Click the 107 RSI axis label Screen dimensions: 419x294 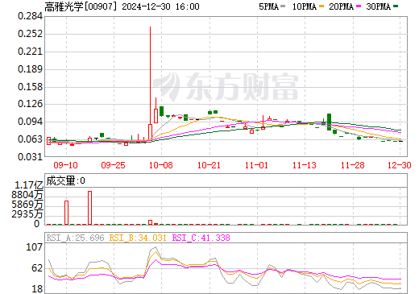pos(35,247)
